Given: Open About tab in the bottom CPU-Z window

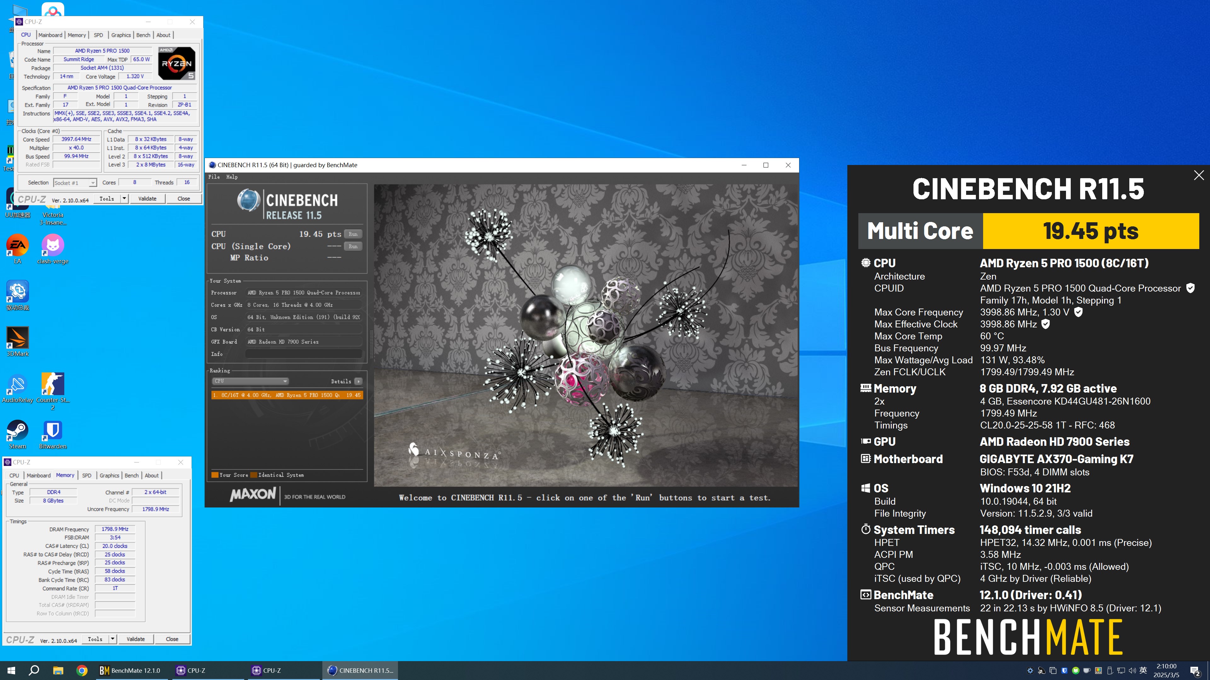Looking at the screenshot, I should [151, 475].
